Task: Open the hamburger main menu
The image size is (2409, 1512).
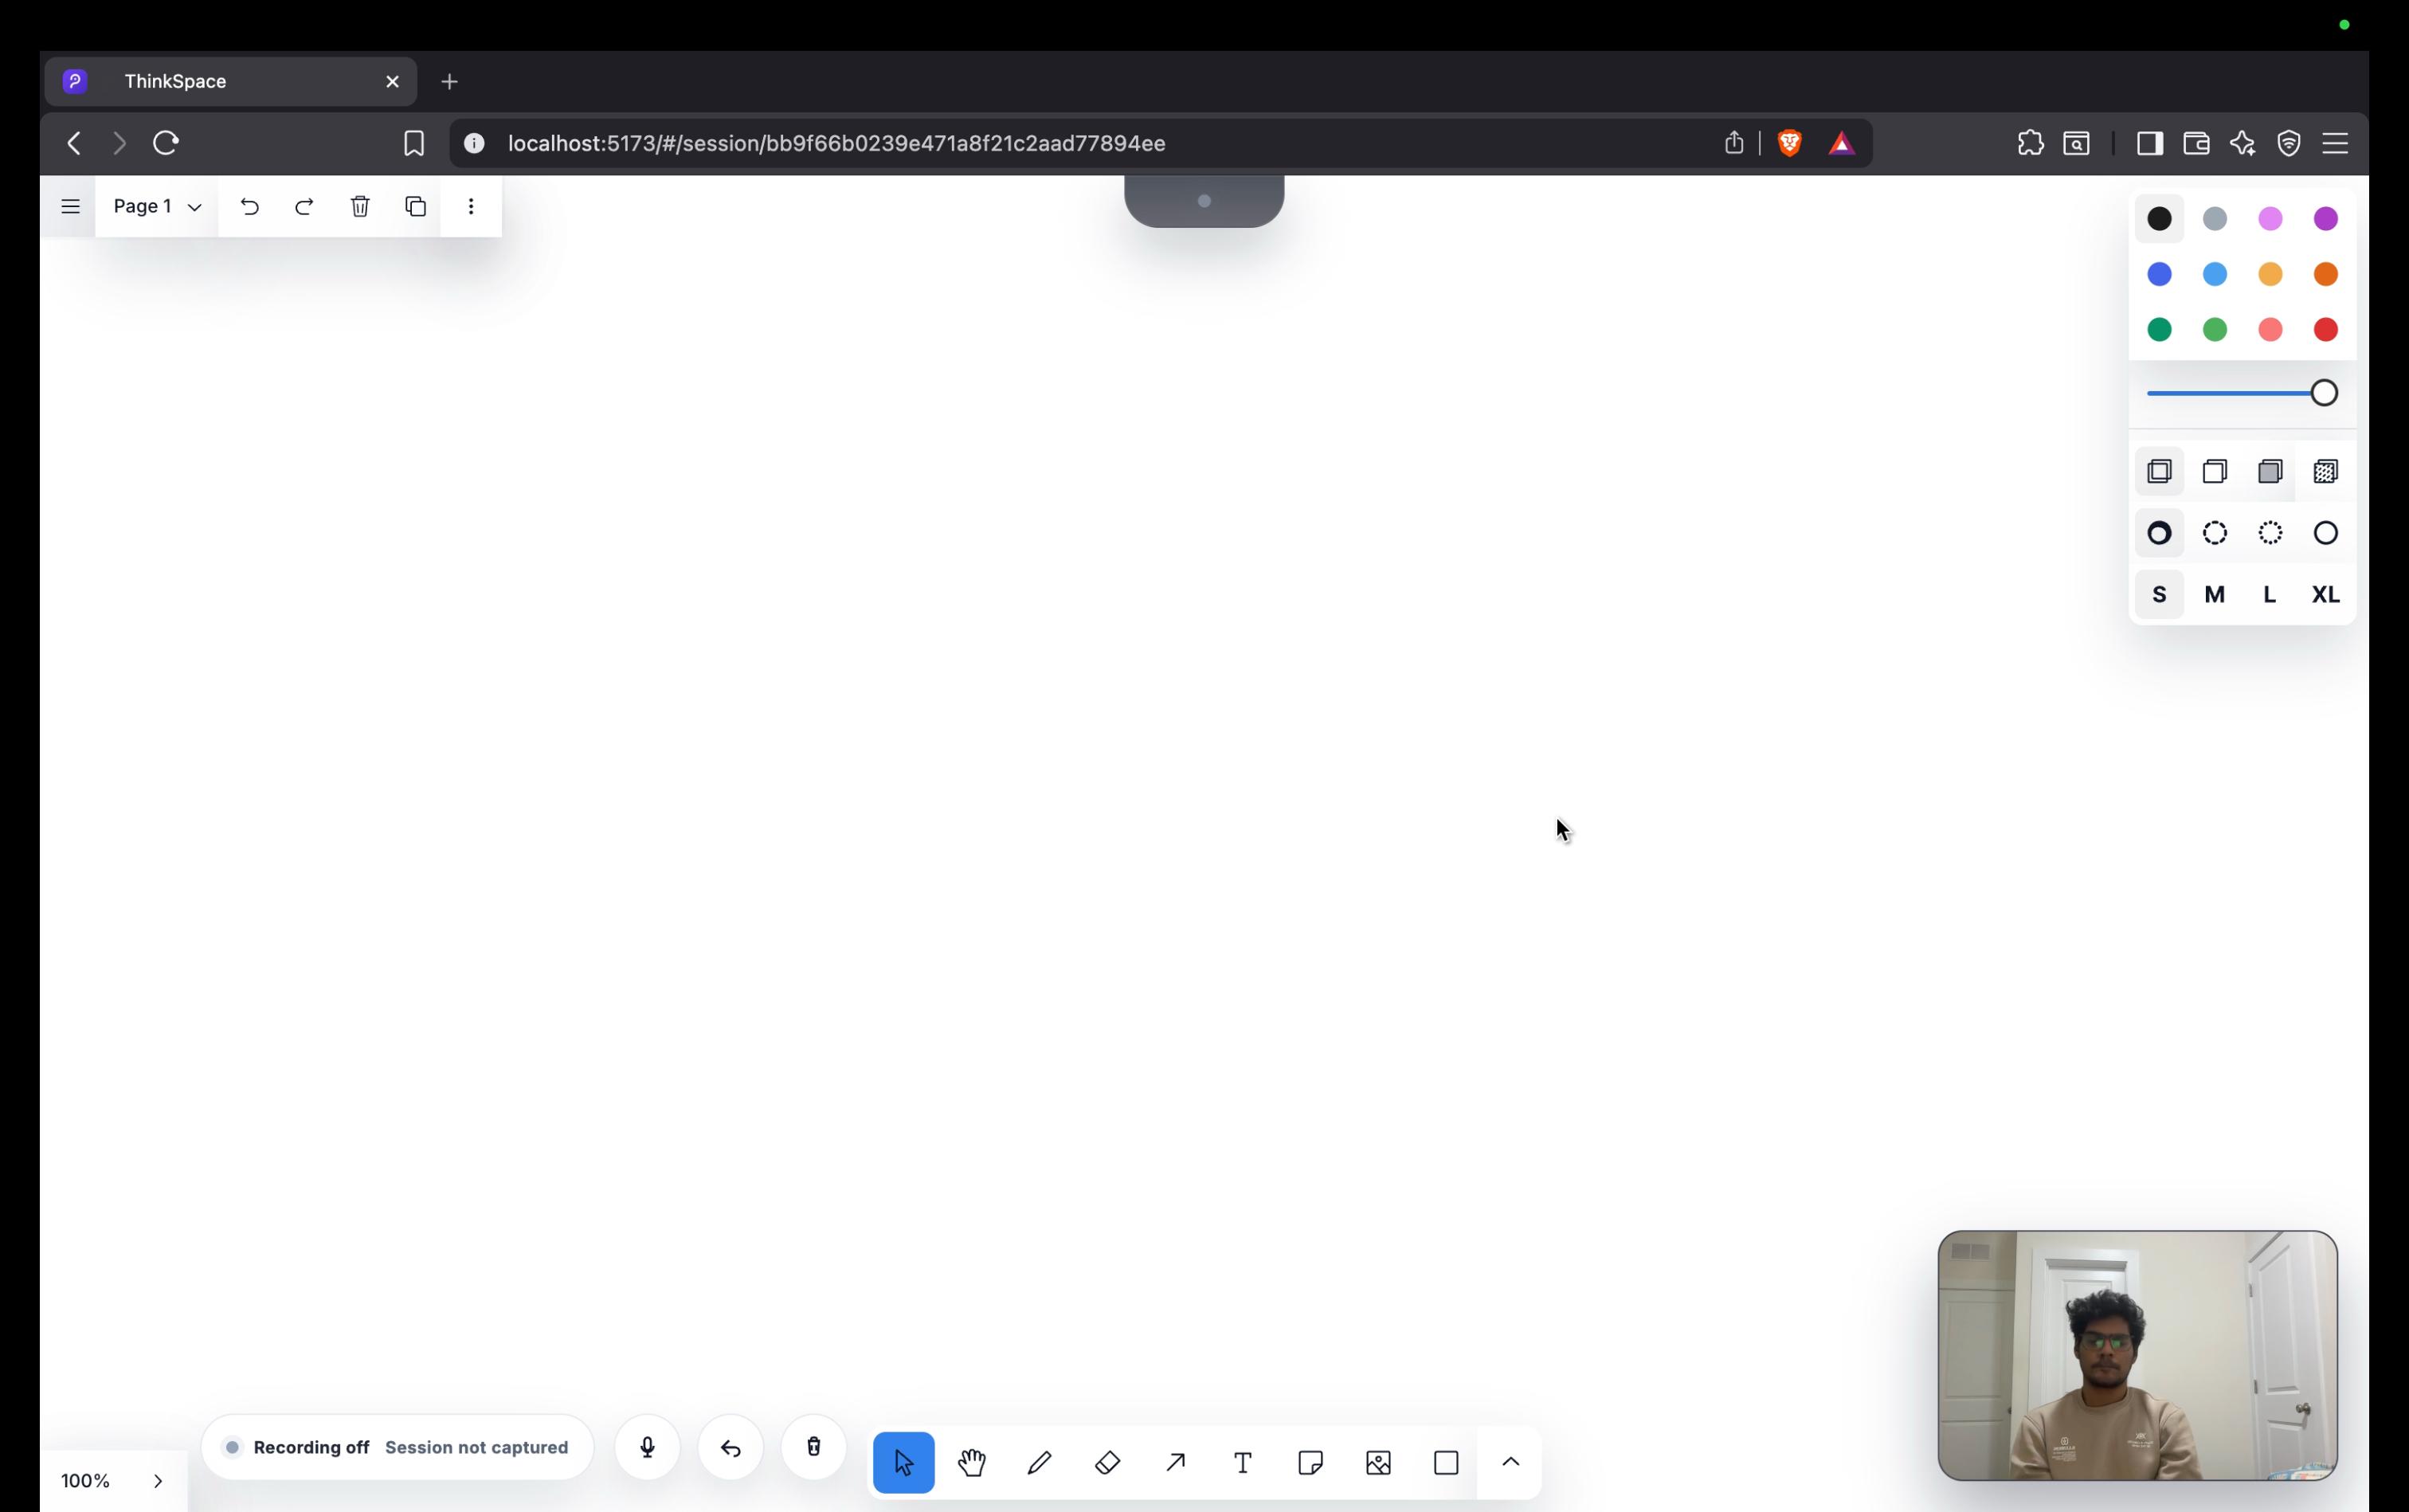Action: coord(70,206)
